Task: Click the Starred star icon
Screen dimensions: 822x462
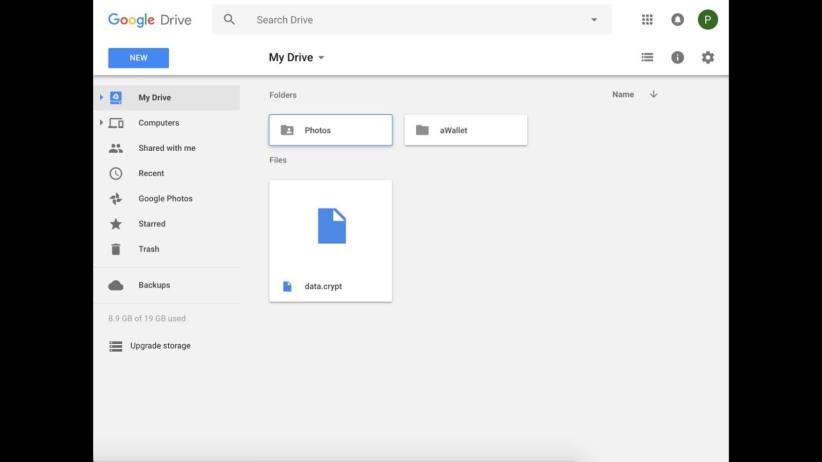Action: [116, 223]
